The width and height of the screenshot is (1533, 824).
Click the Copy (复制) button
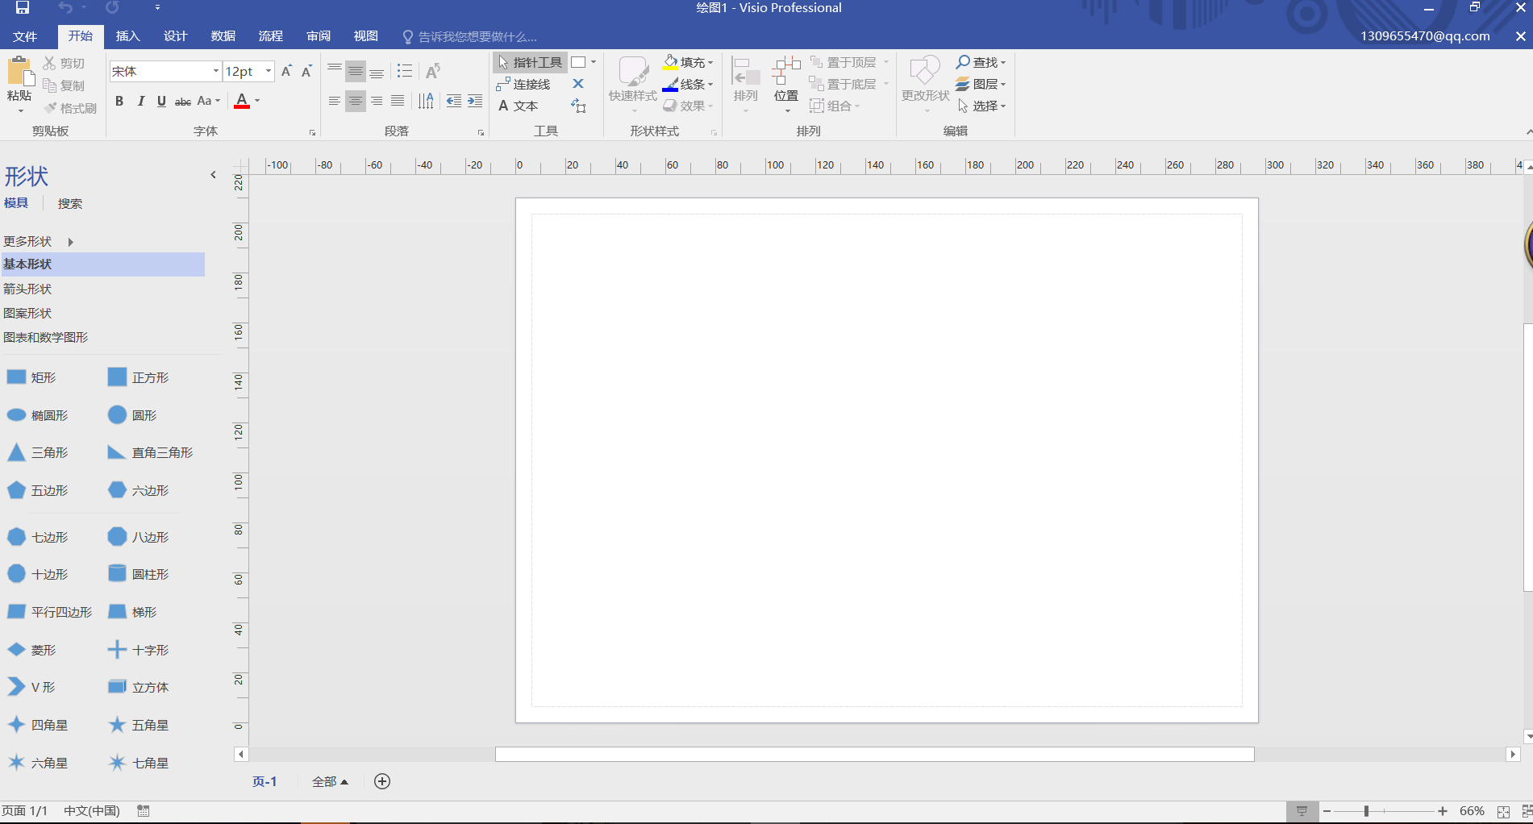(x=64, y=85)
